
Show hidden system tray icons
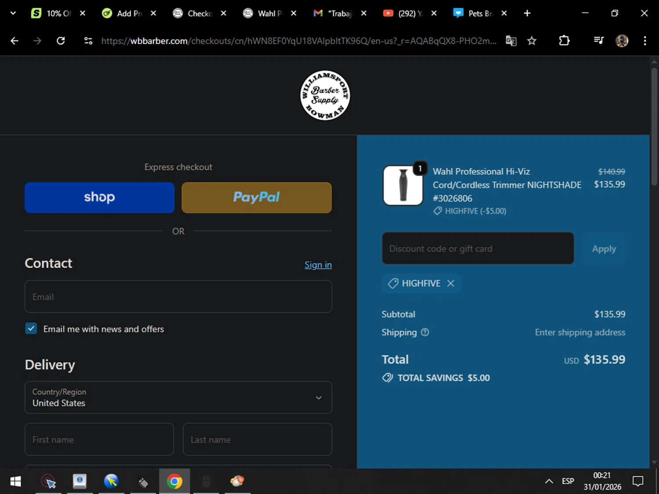click(549, 481)
